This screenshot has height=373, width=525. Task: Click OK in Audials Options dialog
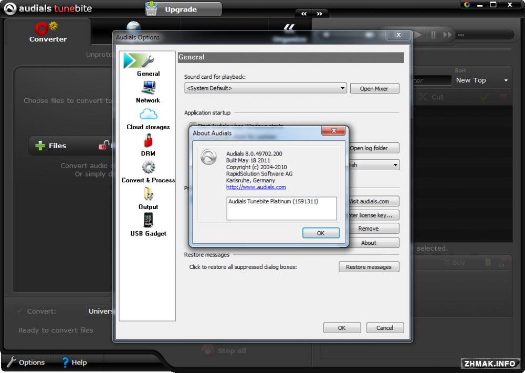point(342,328)
